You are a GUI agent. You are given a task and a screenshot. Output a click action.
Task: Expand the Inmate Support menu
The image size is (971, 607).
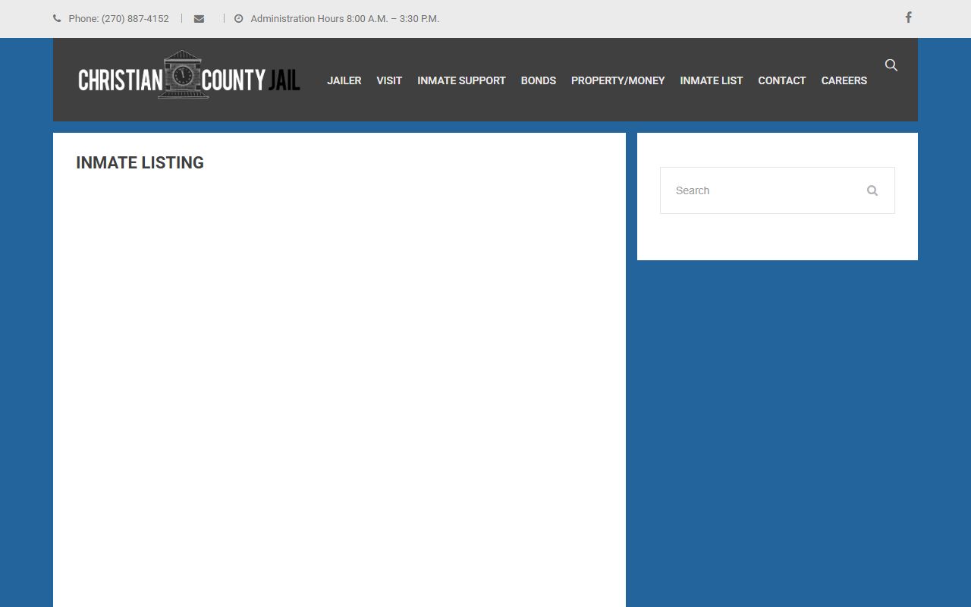[x=461, y=80]
